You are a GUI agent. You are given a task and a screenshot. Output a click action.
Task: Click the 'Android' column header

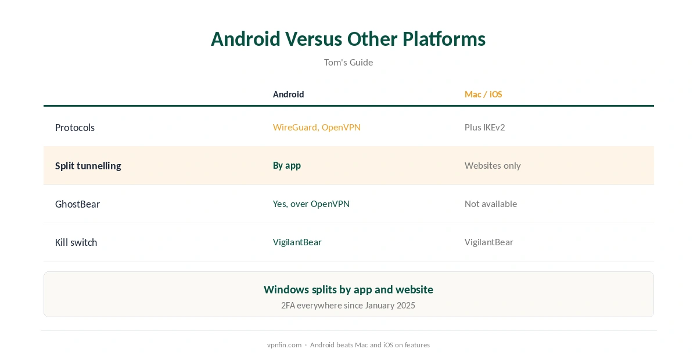(x=289, y=95)
